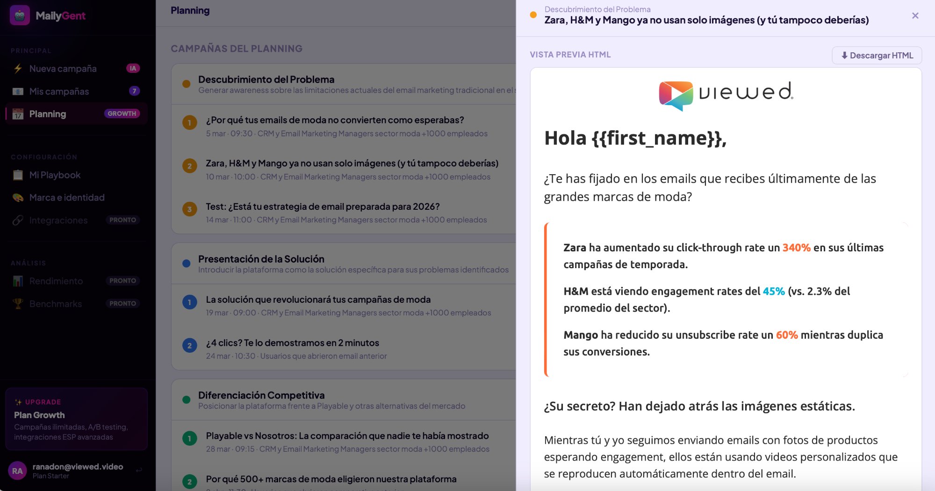This screenshot has height=491, width=935.
Task: Open campaign 'Zara, H&M y Mango ya no usan'
Action: [344, 170]
